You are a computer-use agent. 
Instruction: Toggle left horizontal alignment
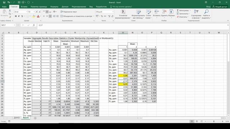[44, 16]
